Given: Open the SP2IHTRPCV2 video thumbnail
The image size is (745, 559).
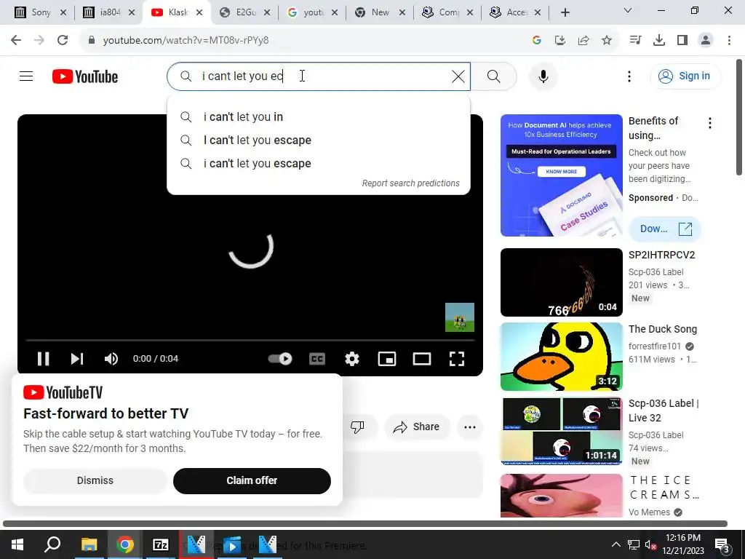Looking at the screenshot, I should [561, 282].
